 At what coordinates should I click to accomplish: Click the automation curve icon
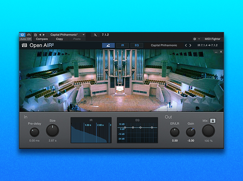click(29, 35)
